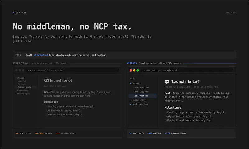Click the '0 API calls' stat
Image resolution: width=249 pixels, height=149 pixels.
click(x=137, y=134)
